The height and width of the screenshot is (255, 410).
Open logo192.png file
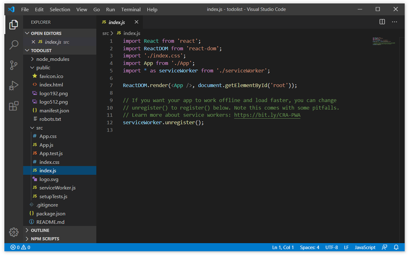60,93
